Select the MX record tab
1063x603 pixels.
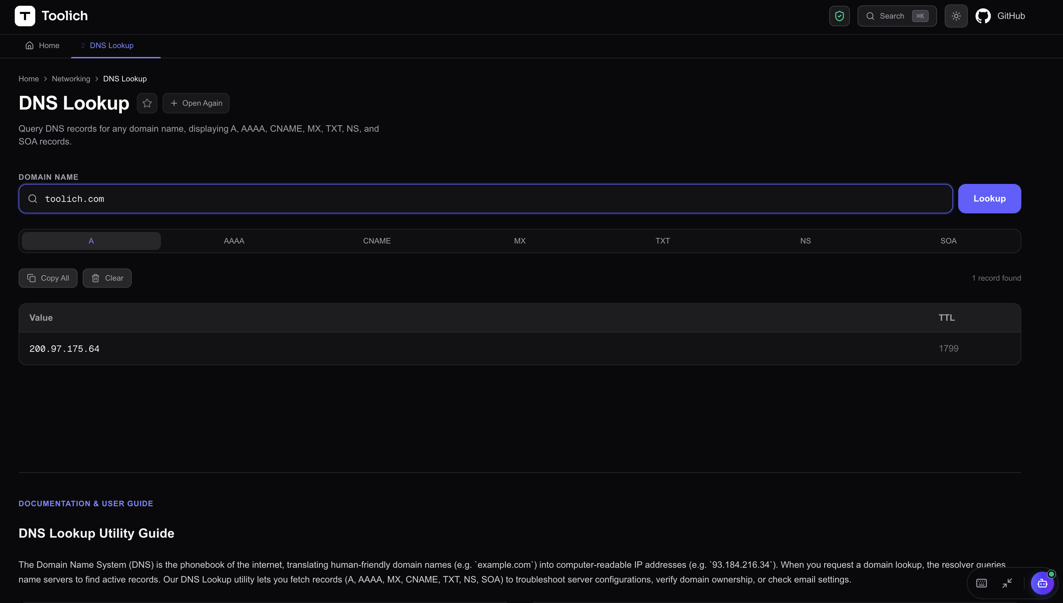click(520, 241)
